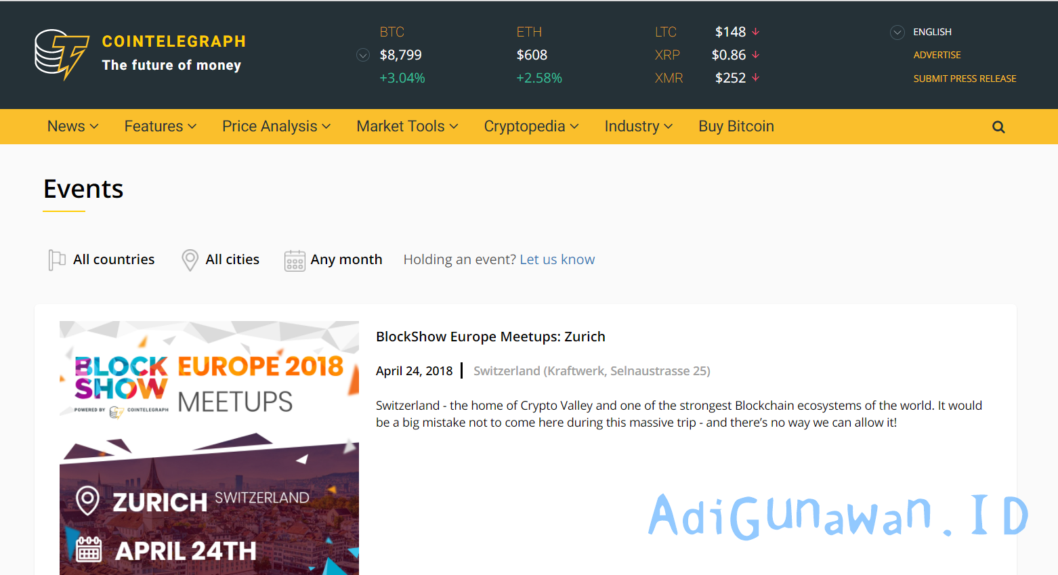Image resolution: width=1058 pixels, height=575 pixels.
Task: Click the +3.04% BTC change
Action: point(402,78)
